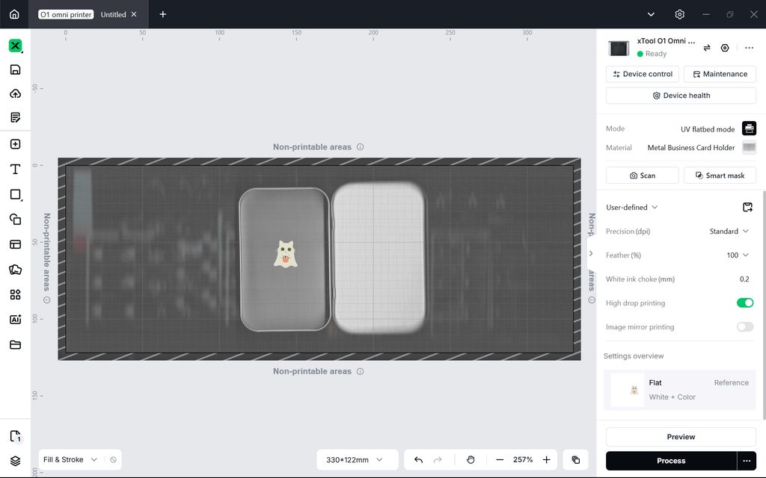Click the Device control button

coord(643,74)
